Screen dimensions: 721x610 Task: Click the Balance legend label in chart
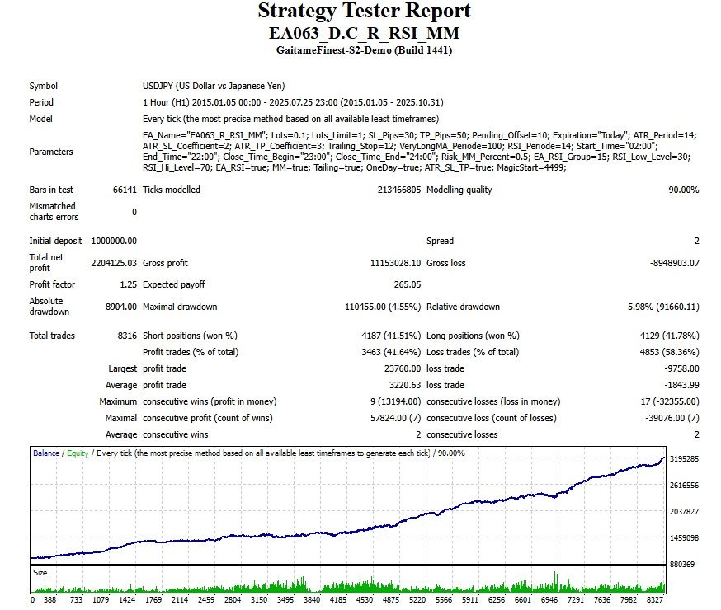46,453
